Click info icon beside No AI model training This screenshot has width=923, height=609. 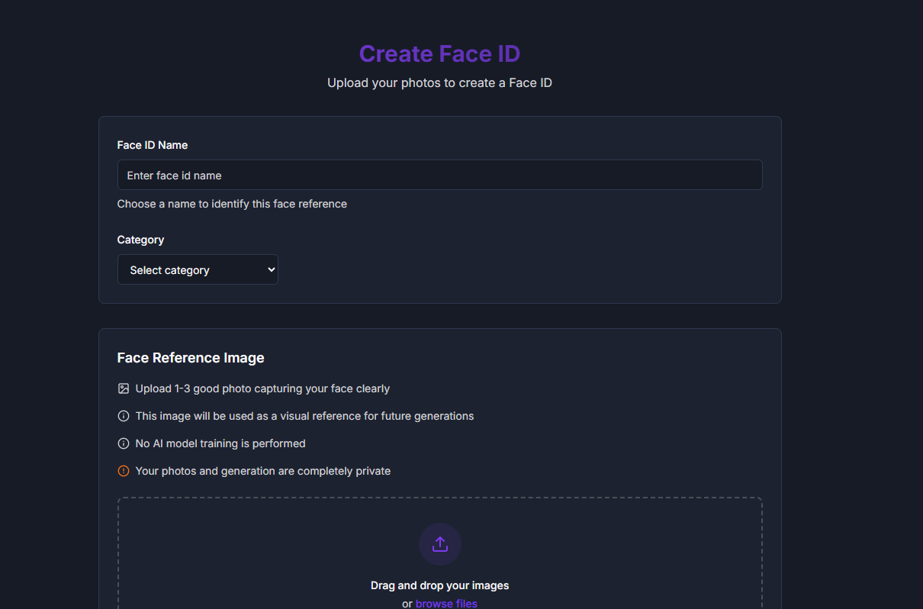pyautogui.click(x=124, y=443)
